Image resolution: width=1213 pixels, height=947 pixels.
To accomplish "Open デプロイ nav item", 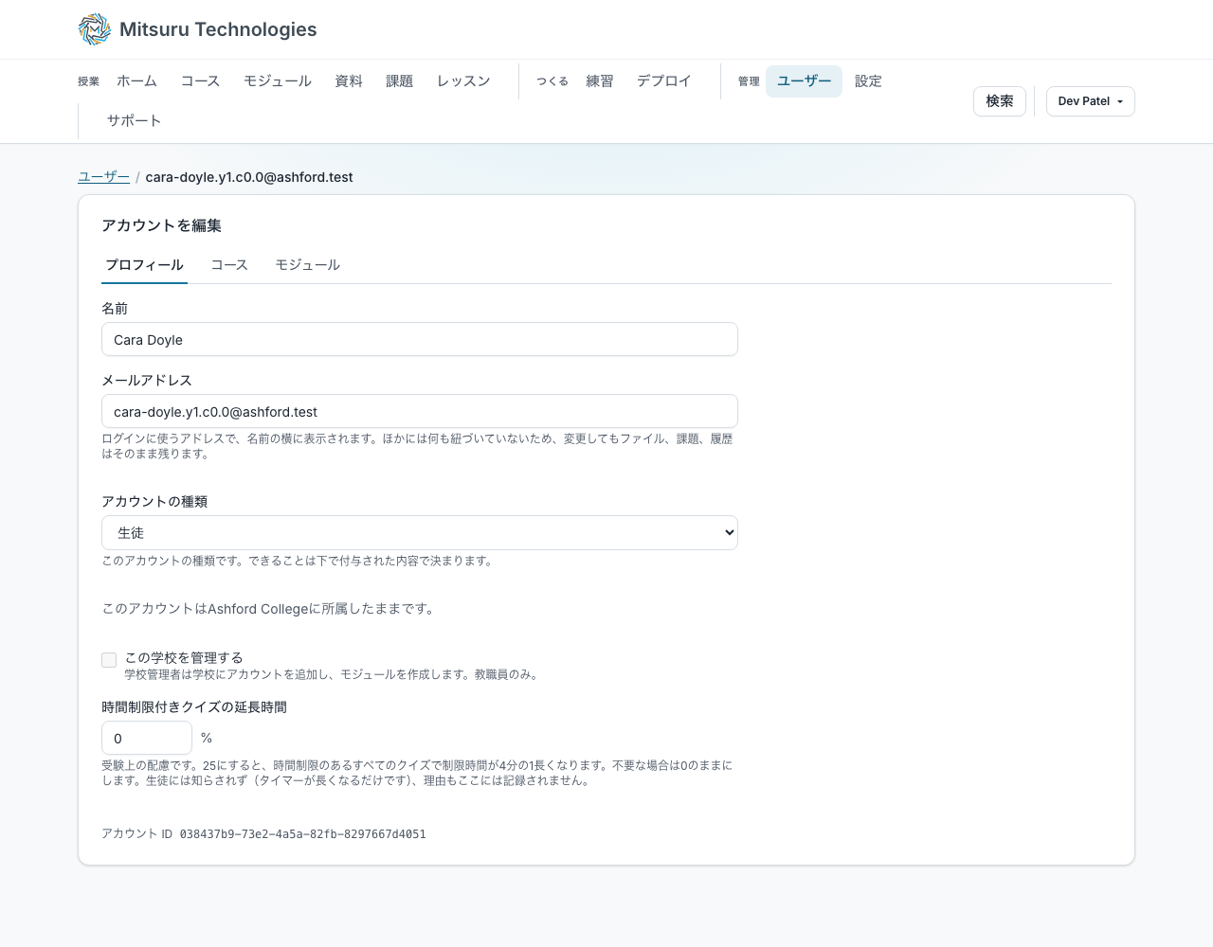I will (x=664, y=81).
